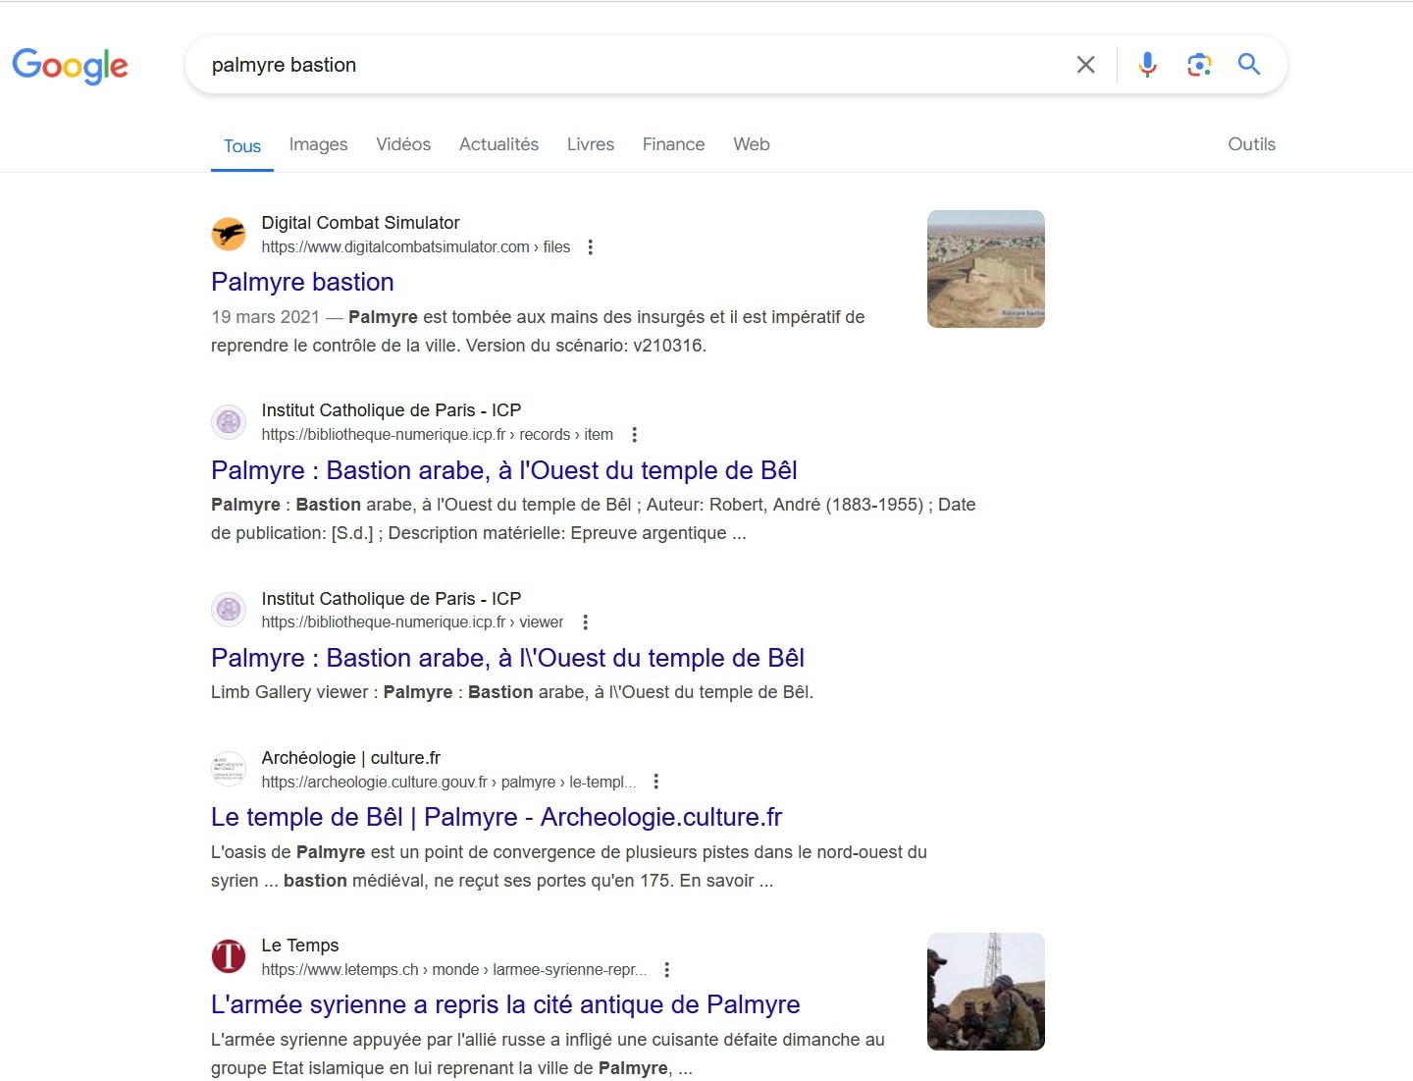The width and height of the screenshot is (1413, 1081).
Task: Open Google Lens image search icon
Action: 1198,65
